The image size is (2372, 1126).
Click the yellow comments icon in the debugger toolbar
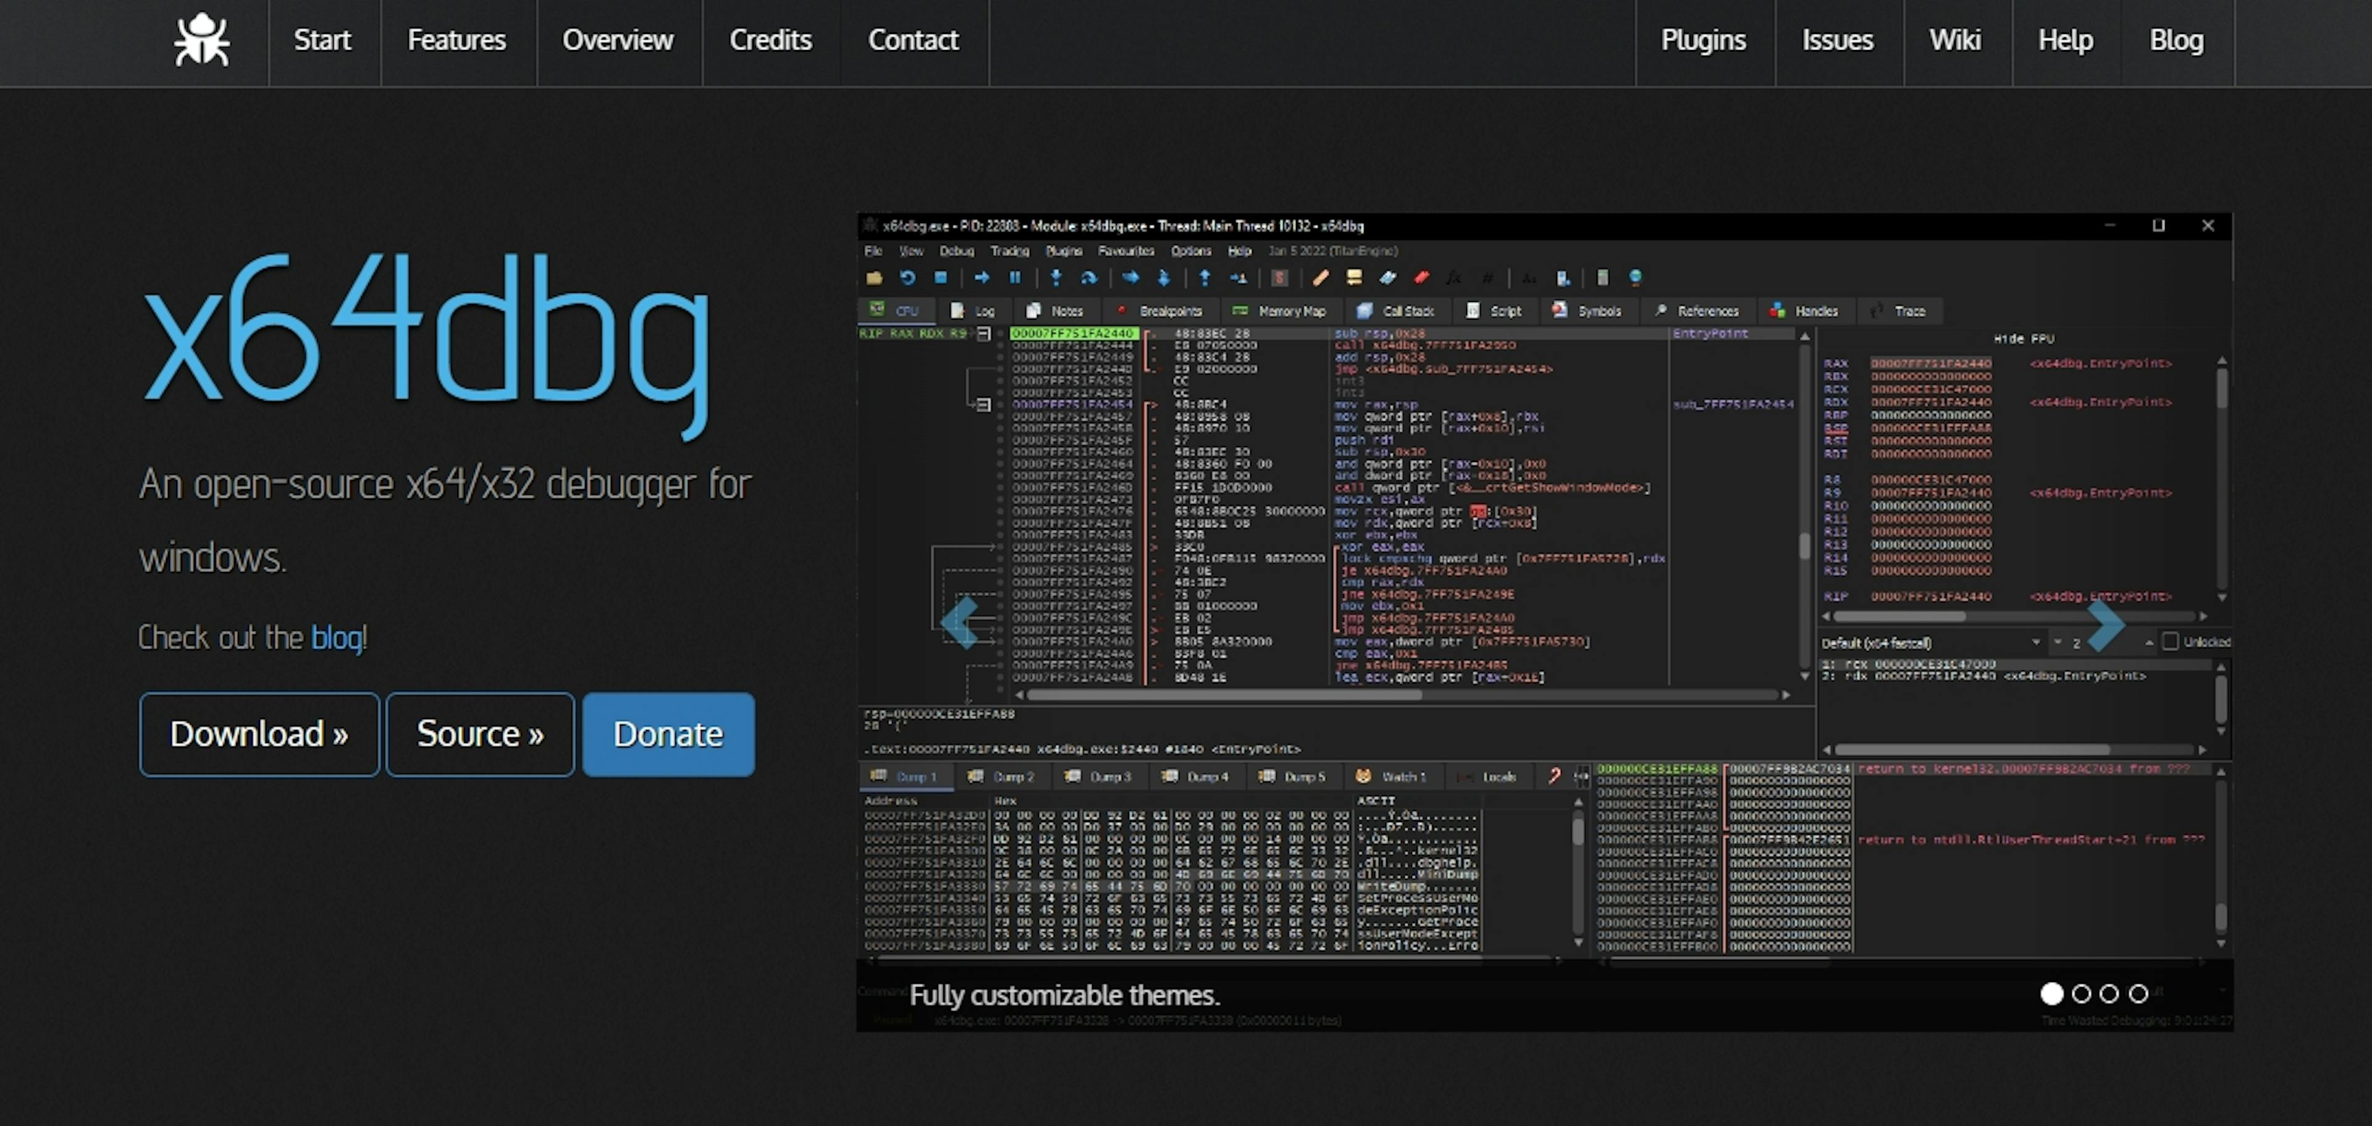pos(1353,277)
